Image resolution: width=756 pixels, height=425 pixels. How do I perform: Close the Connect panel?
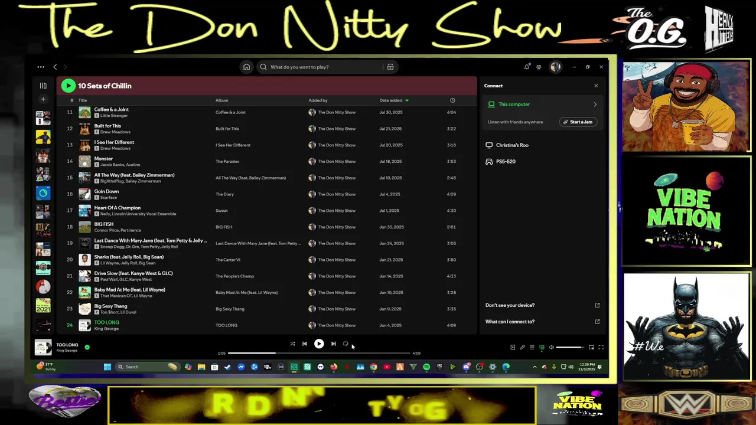tap(596, 86)
